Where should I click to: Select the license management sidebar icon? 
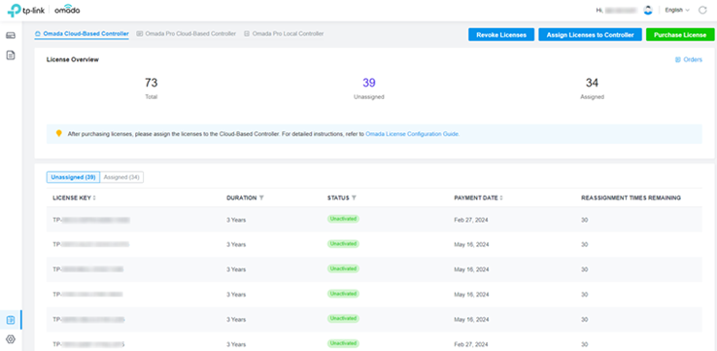[11, 320]
